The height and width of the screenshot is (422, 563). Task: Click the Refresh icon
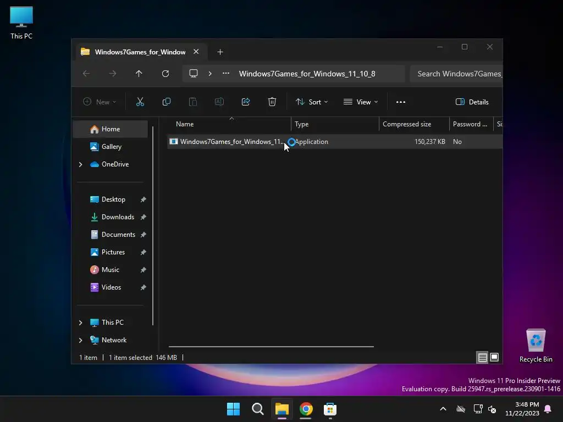[165, 74]
